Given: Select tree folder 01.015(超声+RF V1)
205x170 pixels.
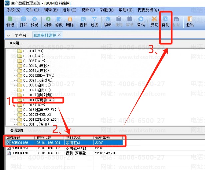Looking at the screenshot, I should 37,110.
